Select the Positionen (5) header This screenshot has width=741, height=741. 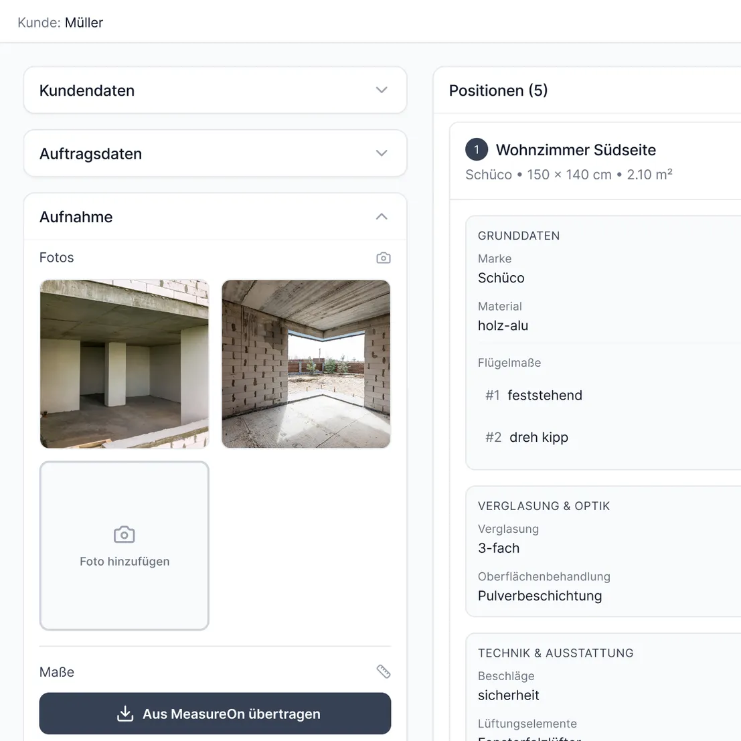(x=498, y=90)
